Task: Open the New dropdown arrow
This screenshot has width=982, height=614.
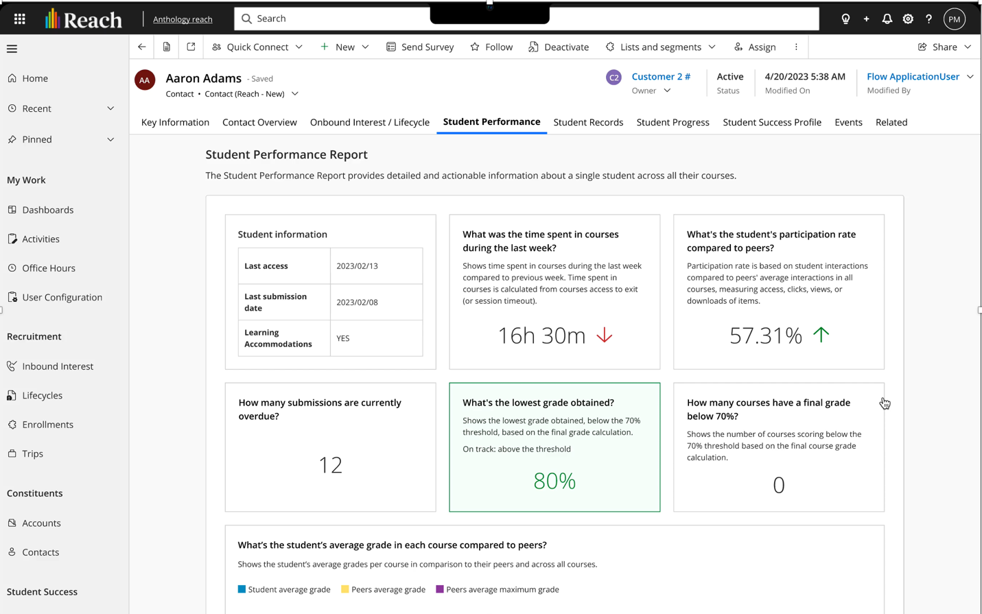Action: tap(365, 47)
